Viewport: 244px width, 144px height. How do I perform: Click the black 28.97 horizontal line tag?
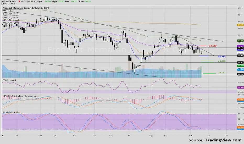[240, 62]
